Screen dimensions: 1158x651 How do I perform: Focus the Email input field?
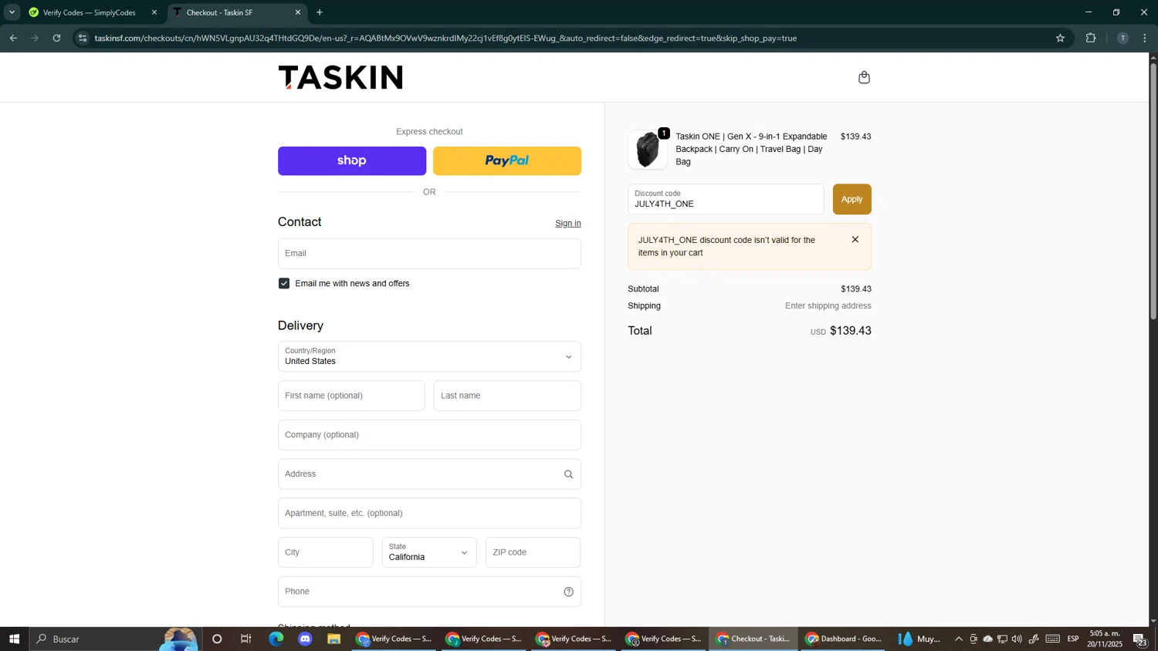tap(429, 254)
